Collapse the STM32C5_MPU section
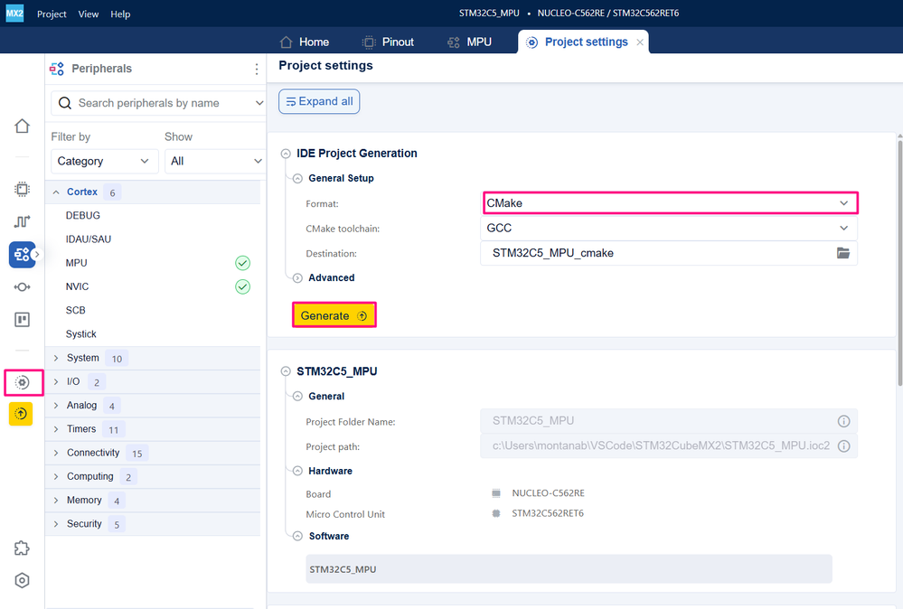Image resolution: width=903 pixels, height=609 pixels. coord(286,371)
